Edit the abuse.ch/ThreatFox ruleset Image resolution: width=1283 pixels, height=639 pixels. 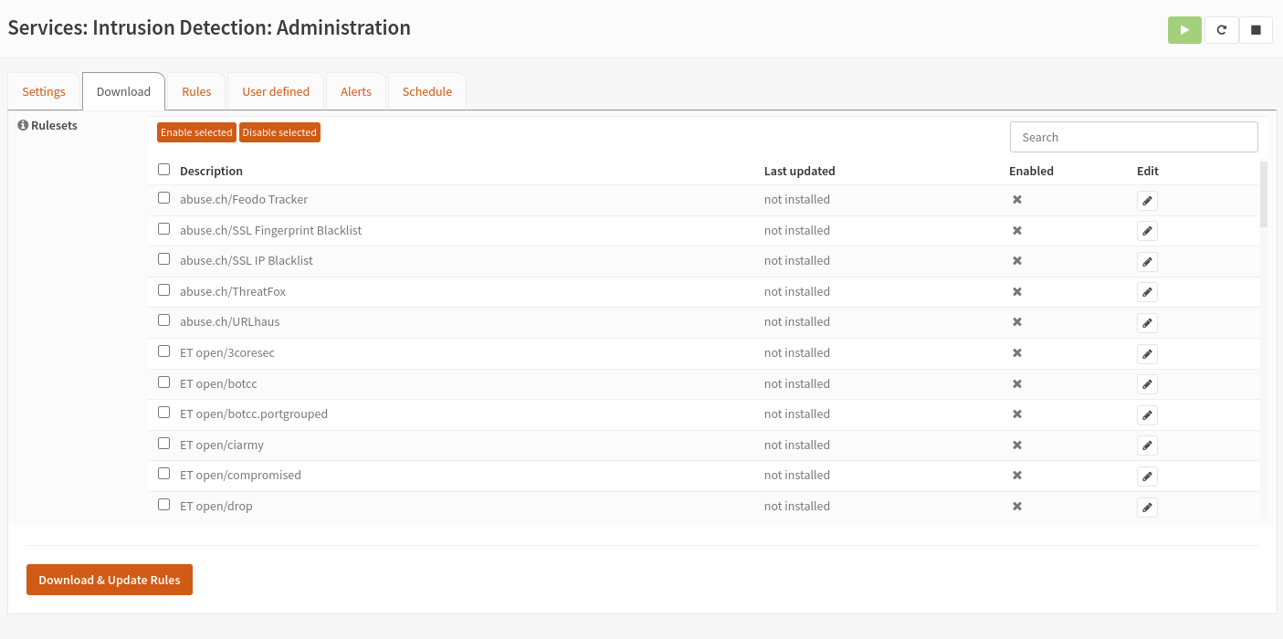point(1147,293)
